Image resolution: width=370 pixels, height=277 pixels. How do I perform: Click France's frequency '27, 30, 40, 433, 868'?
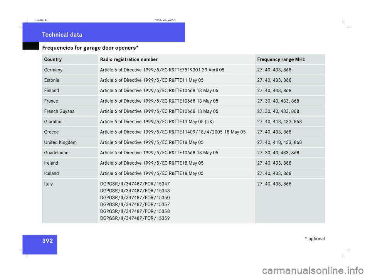click(x=278, y=101)
